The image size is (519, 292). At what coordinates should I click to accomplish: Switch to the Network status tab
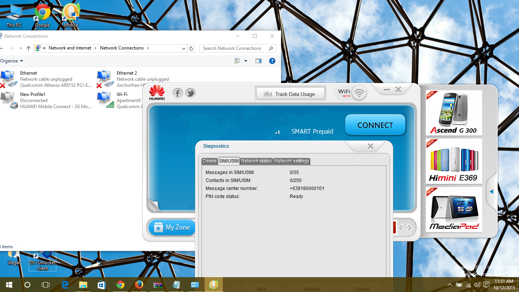[257, 161]
